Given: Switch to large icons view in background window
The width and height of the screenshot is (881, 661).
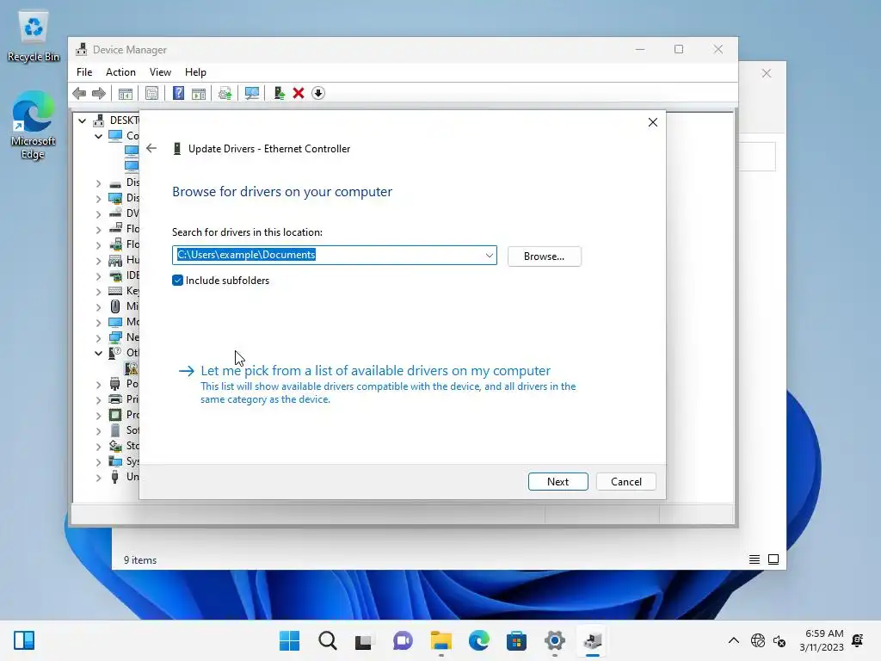Looking at the screenshot, I should coord(773,559).
